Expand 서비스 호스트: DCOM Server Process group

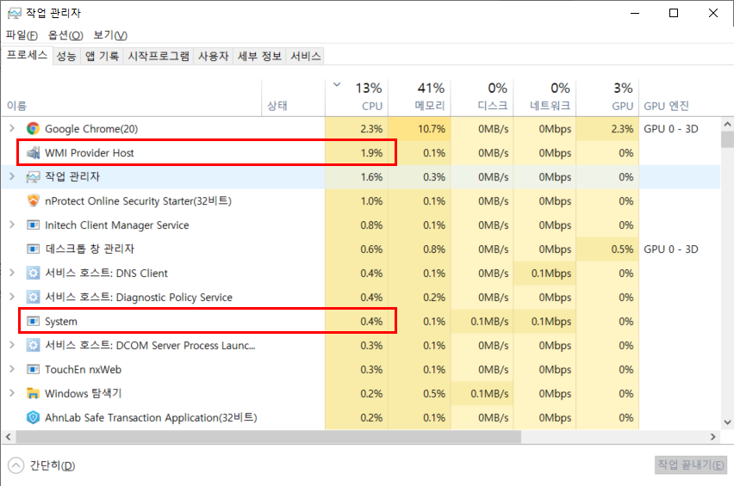[x=12, y=345]
